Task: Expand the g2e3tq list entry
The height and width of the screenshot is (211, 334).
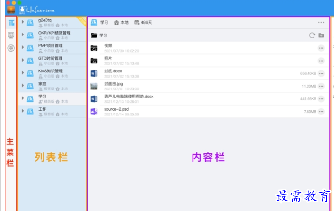Action: (x=23, y=22)
